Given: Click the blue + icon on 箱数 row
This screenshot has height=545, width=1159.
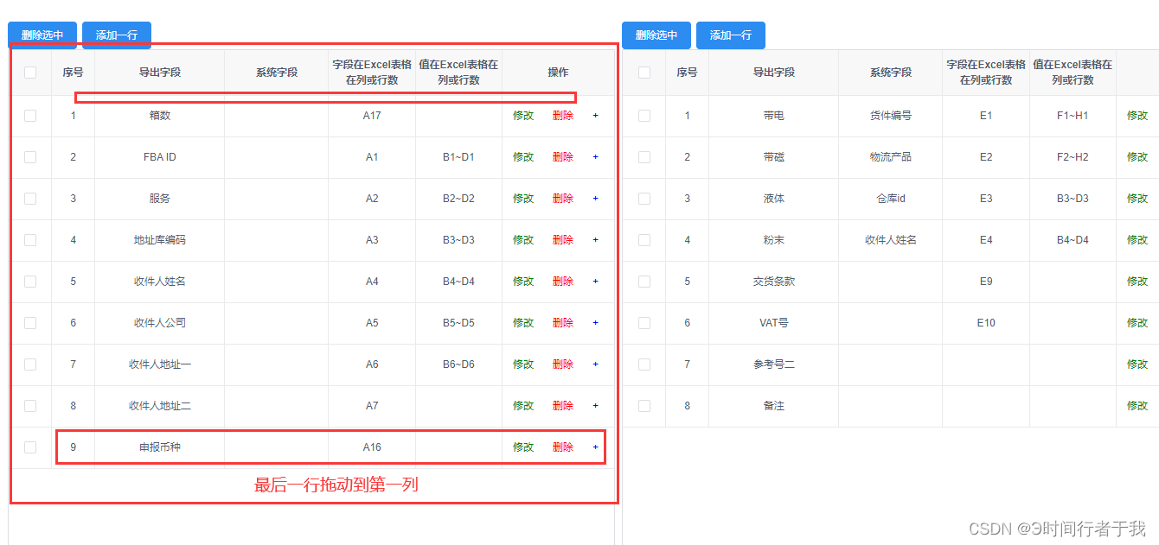Looking at the screenshot, I should pyautogui.click(x=595, y=115).
